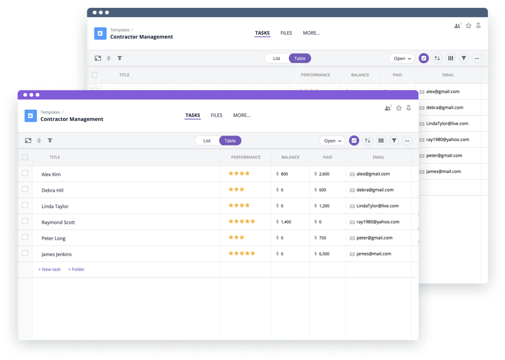The image size is (505, 360).
Task: Pin the project in the back window
Action: [478, 26]
